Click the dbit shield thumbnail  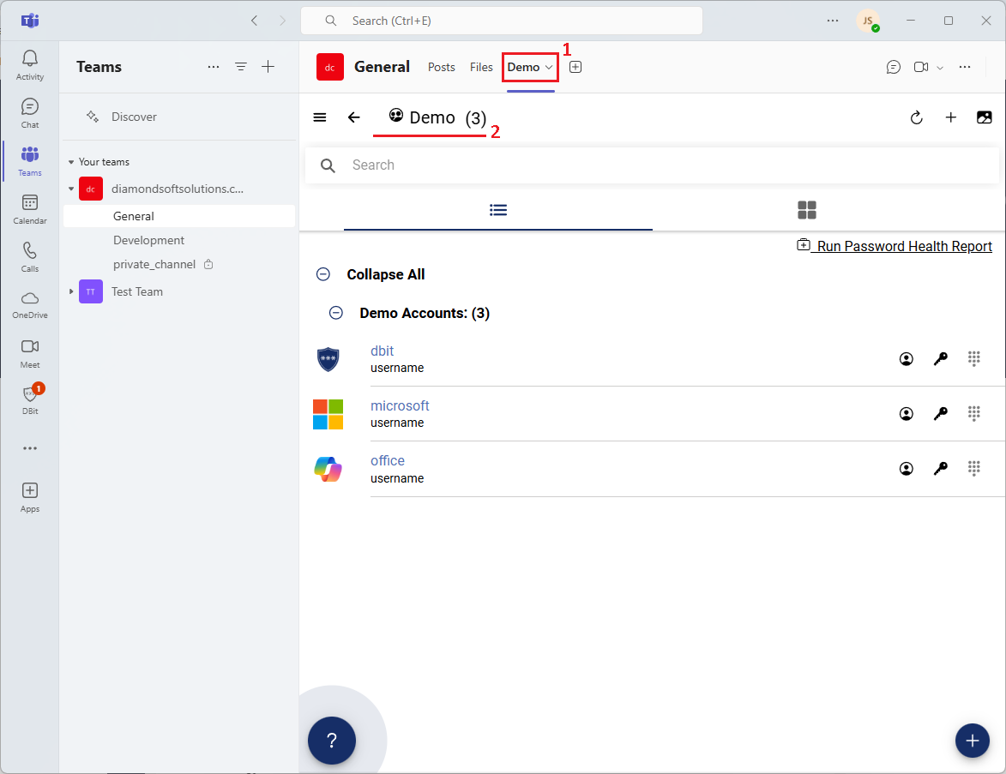pyautogui.click(x=328, y=359)
